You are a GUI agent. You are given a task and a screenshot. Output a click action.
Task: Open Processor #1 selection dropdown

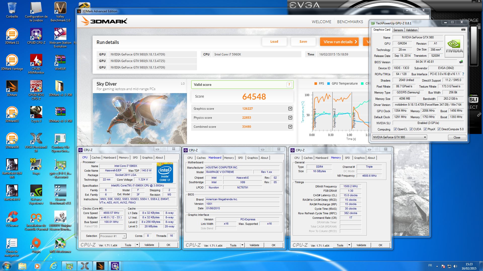coord(113,236)
